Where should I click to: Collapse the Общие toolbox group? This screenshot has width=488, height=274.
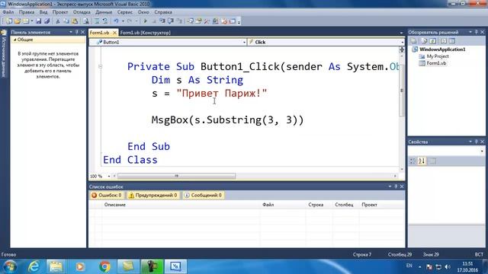(14, 40)
